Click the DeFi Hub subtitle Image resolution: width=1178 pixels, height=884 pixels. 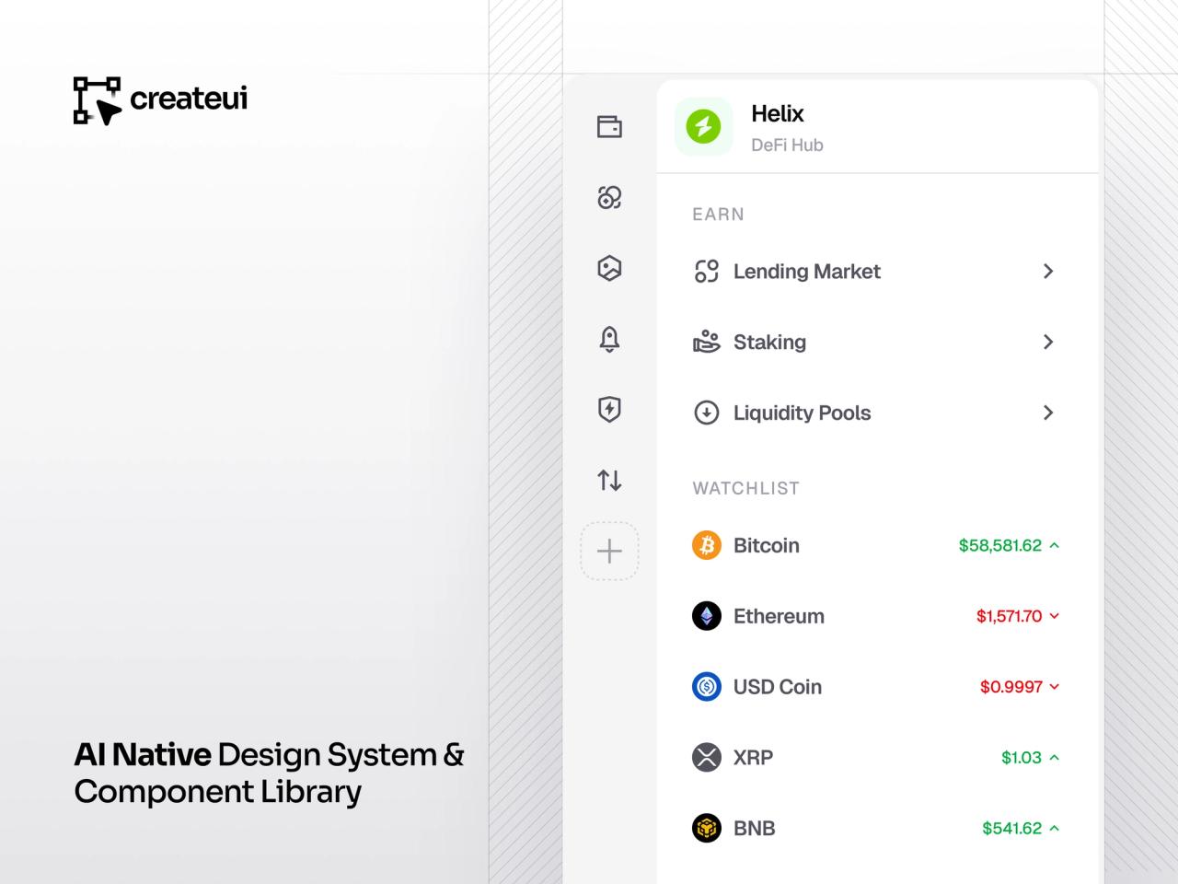coord(787,145)
